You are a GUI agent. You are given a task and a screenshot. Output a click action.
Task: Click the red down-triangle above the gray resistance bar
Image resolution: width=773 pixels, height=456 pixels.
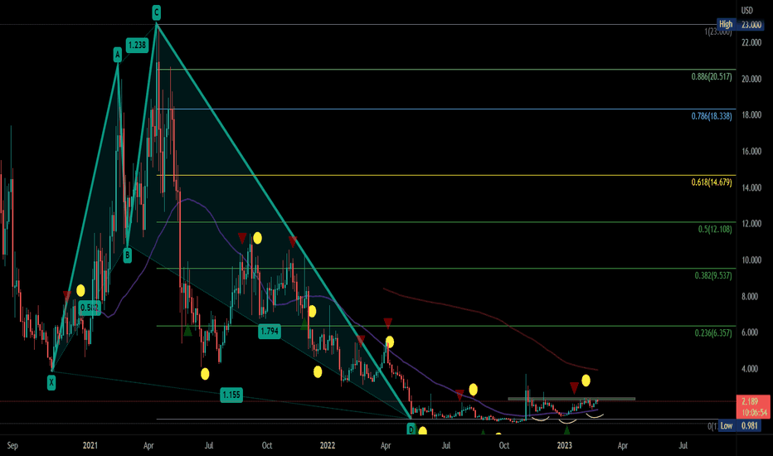pos(574,387)
